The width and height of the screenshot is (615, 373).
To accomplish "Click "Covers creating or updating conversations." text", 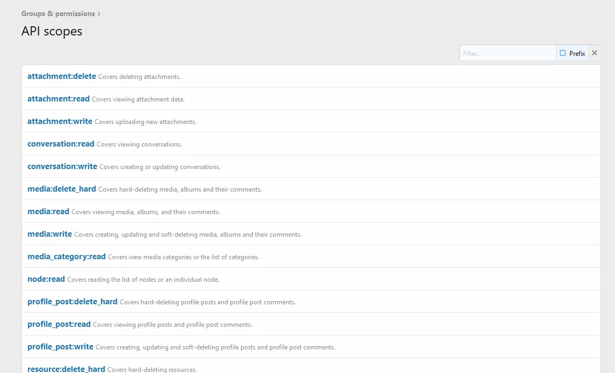I will 160,167.
